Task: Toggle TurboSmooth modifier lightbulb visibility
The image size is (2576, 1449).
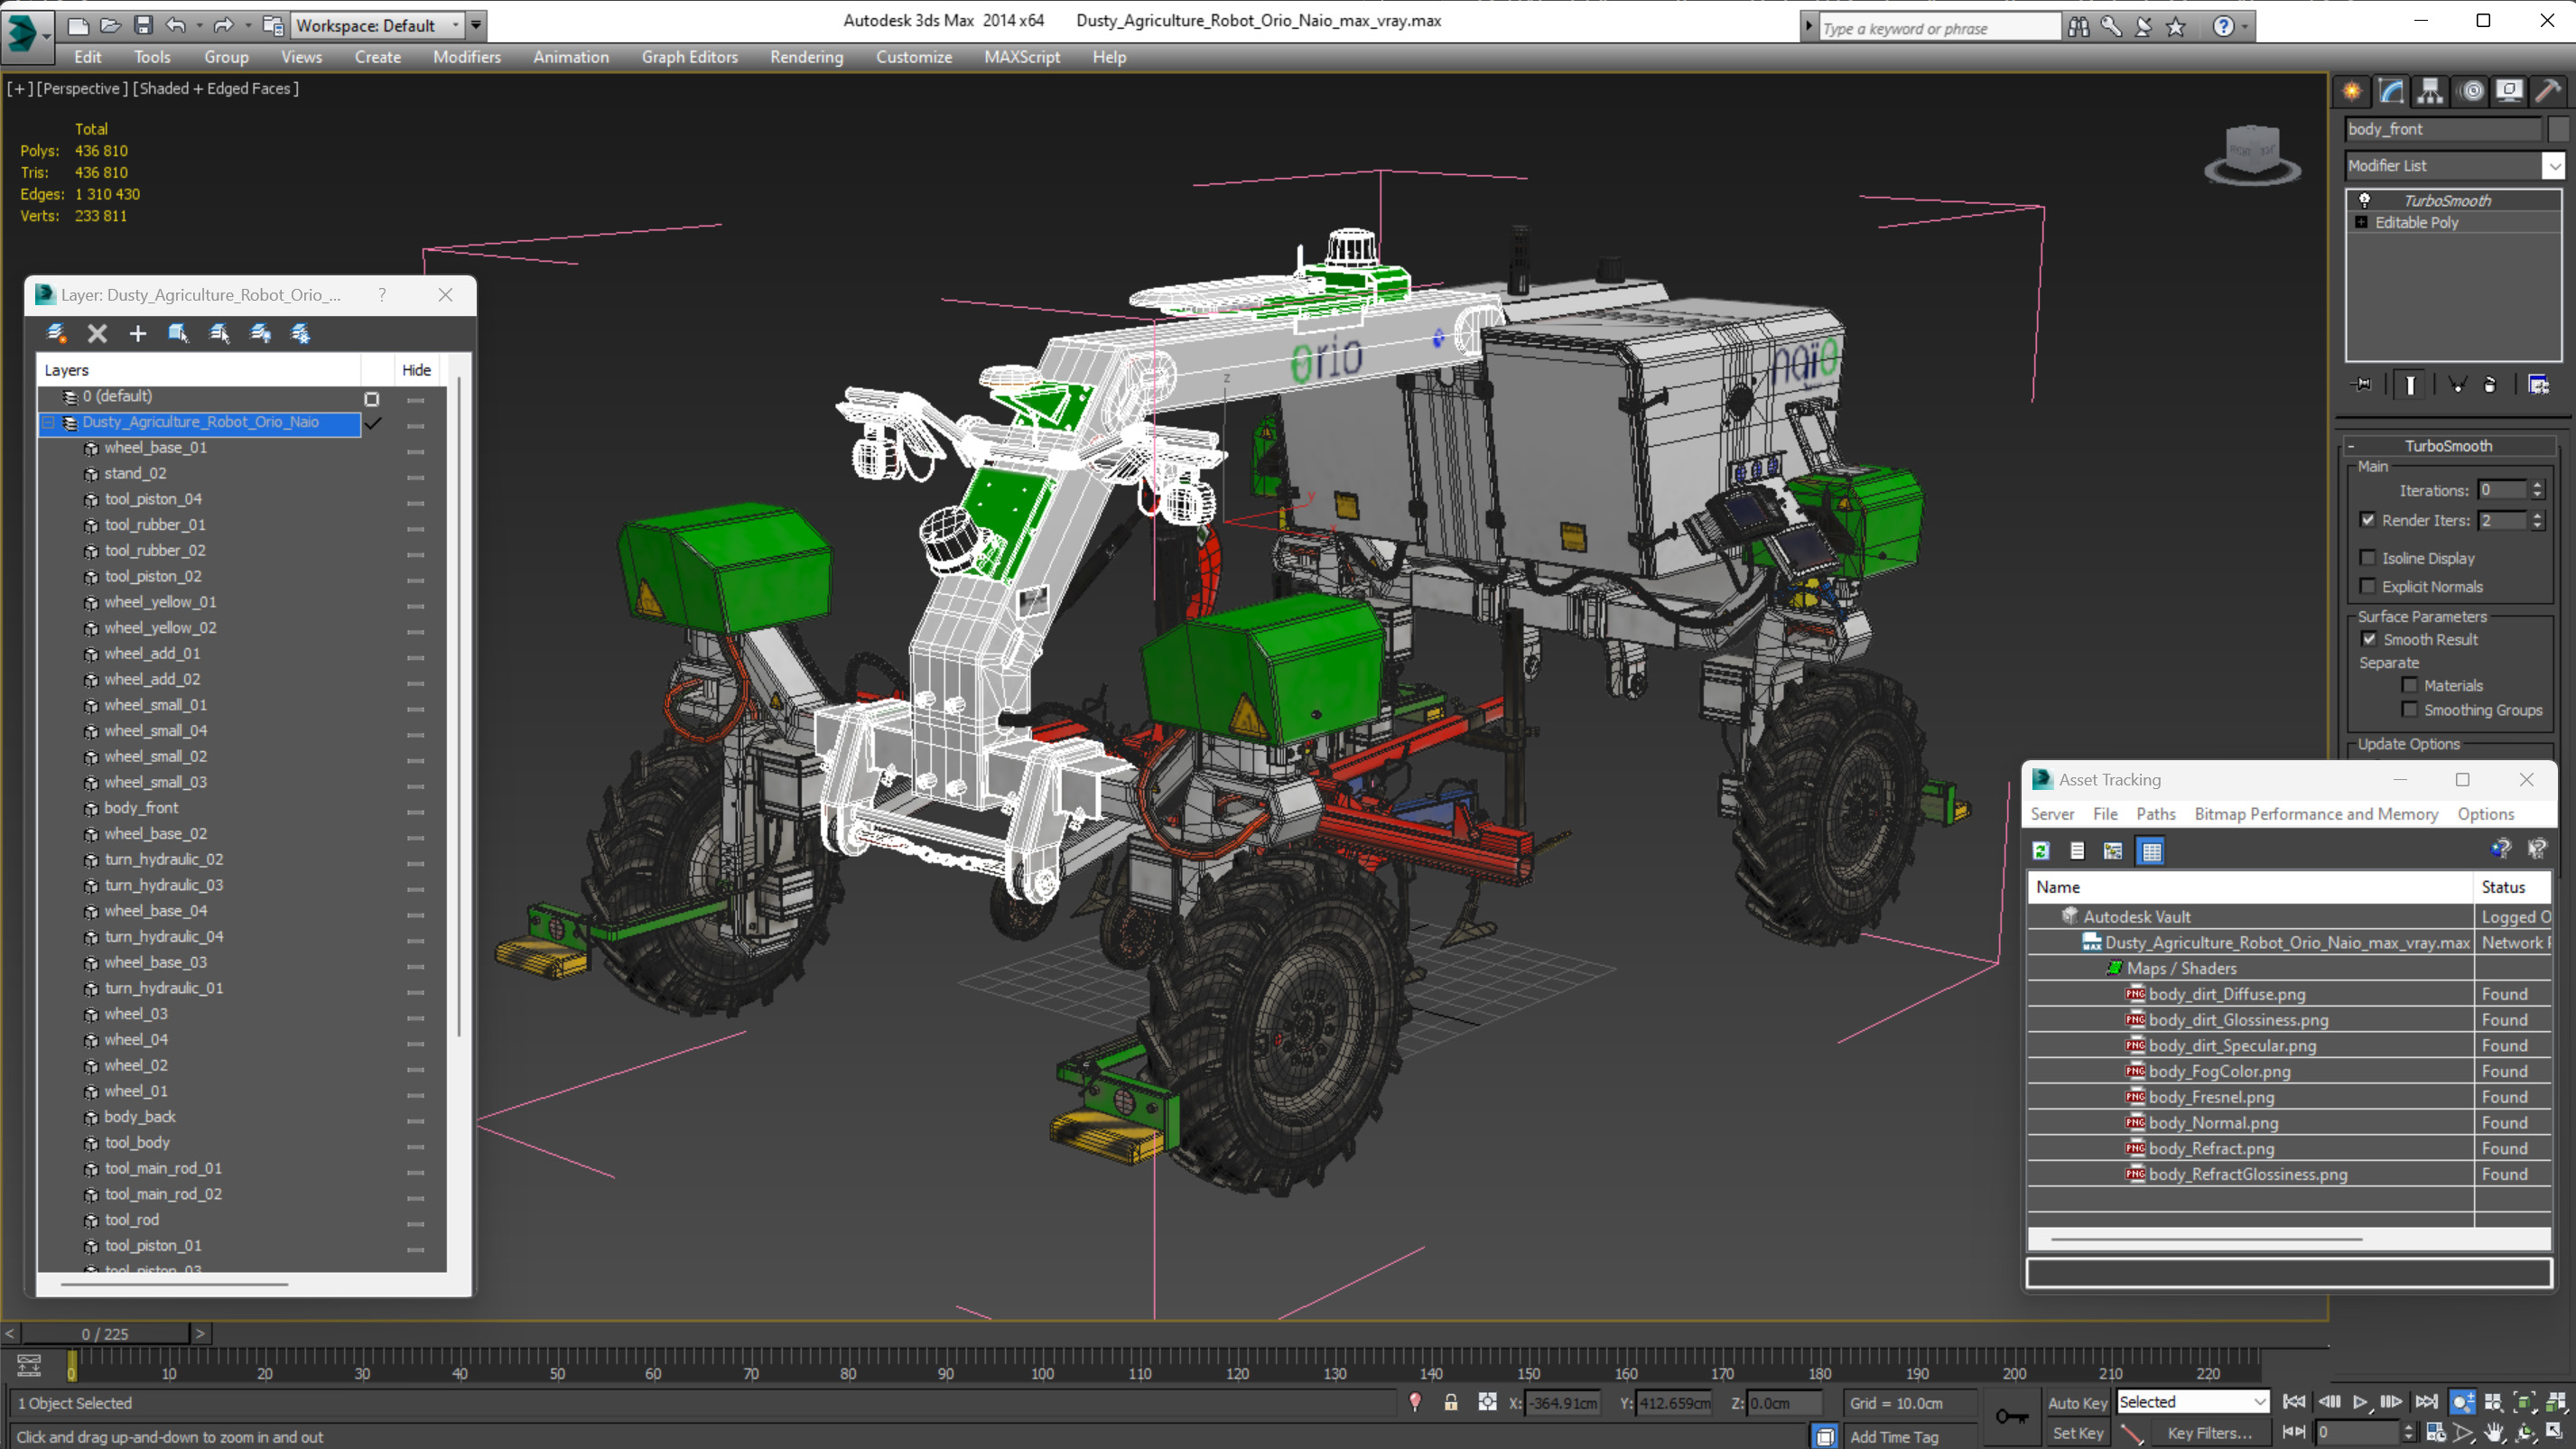Action: pos(2365,200)
